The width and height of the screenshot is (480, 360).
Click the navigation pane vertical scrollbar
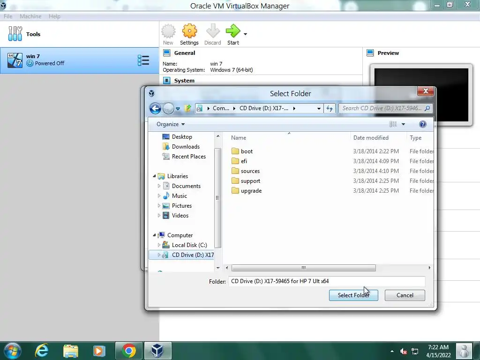click(217, 198)
